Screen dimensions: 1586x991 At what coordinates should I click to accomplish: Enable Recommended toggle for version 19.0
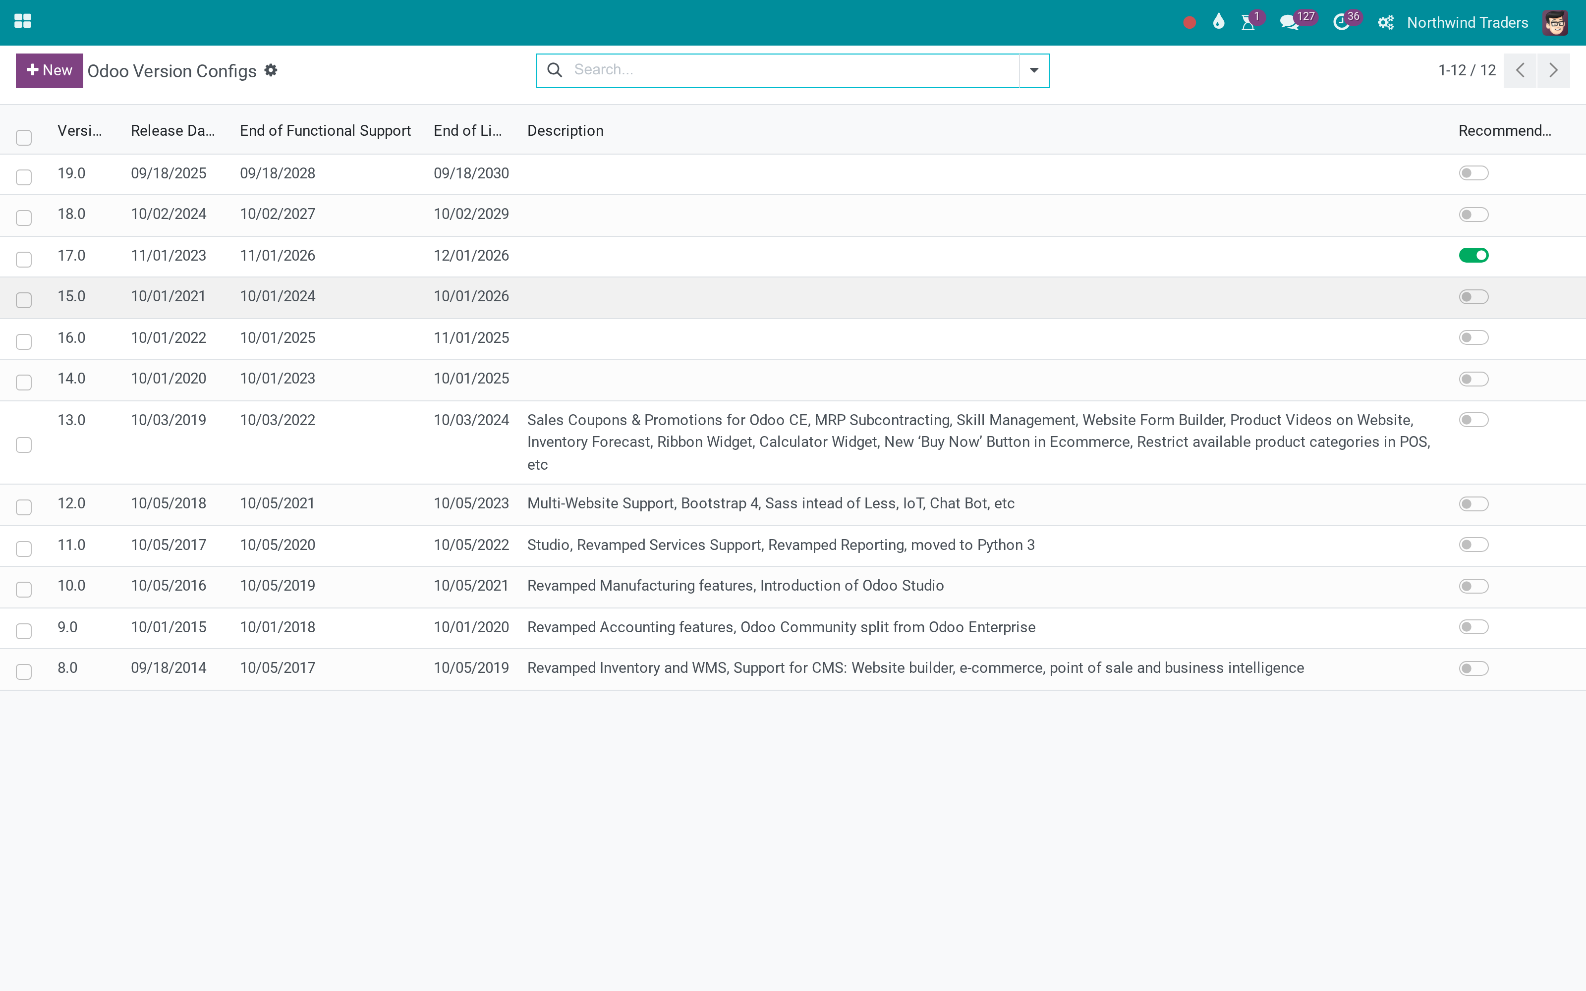click(1473, 173)
